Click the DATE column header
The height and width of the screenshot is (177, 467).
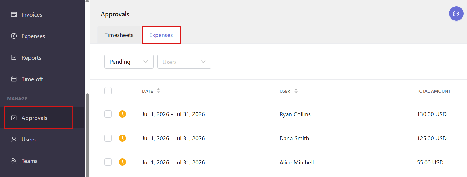coord(148,91)
